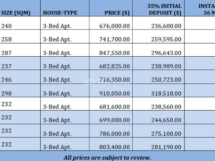Click the 676,000.00 price cell
Image resolution: width=215 pixels, height=161 pixels.
(x=115, y=26)
